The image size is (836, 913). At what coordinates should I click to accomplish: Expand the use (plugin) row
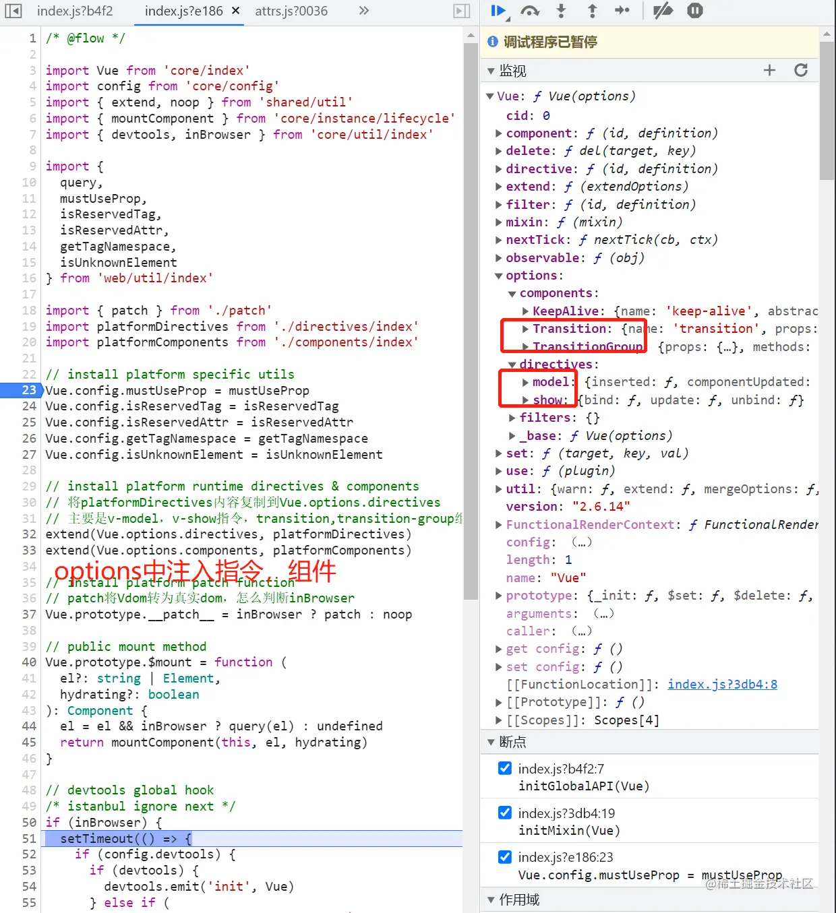499,471
